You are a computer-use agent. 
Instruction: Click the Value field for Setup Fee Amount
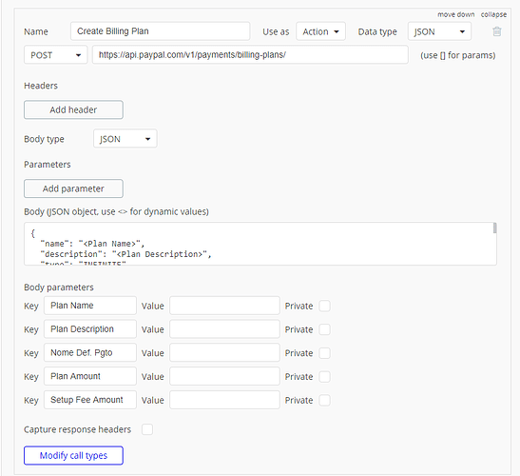click(x=224, y=400)
